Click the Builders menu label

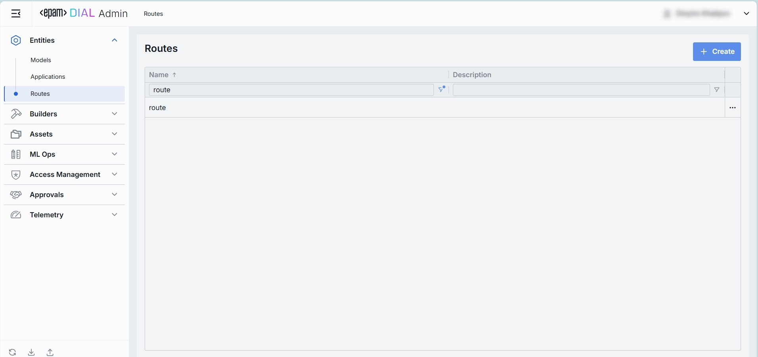44,114
